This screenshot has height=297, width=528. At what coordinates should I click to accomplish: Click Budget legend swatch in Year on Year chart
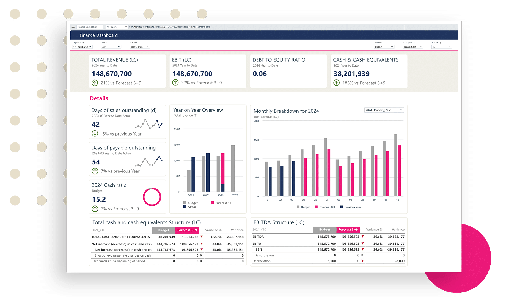pyautogui.click(x=185, y=203)
